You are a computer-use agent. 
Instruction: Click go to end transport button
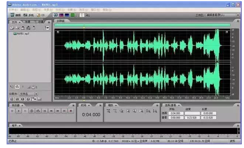tap(64, 111)
